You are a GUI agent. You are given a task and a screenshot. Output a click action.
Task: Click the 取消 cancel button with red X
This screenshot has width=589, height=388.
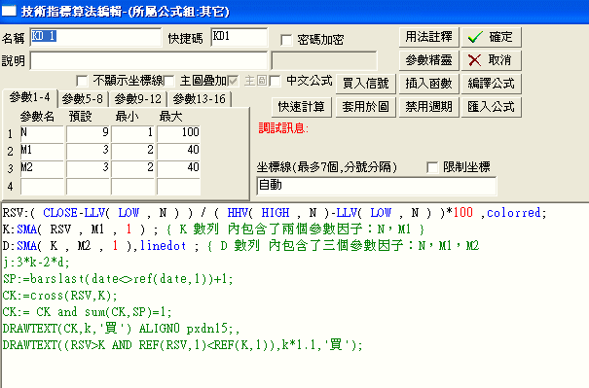tap(491, 60)
